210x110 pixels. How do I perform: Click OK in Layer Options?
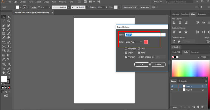tap(142, 65)
